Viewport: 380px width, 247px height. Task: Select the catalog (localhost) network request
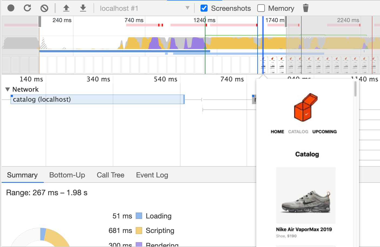(97, 99)
